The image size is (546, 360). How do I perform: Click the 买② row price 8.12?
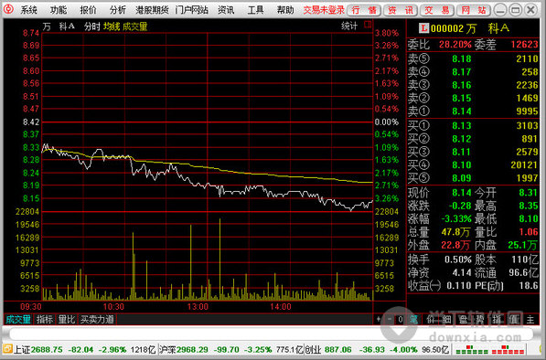462,139
